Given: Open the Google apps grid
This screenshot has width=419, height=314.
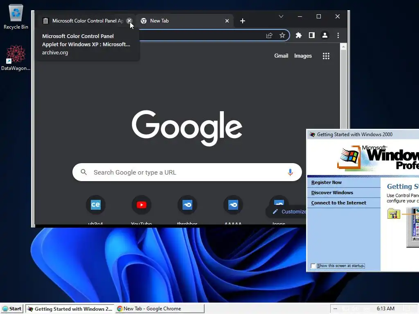Looking at the screenshot, I should (x=326, y=56).
